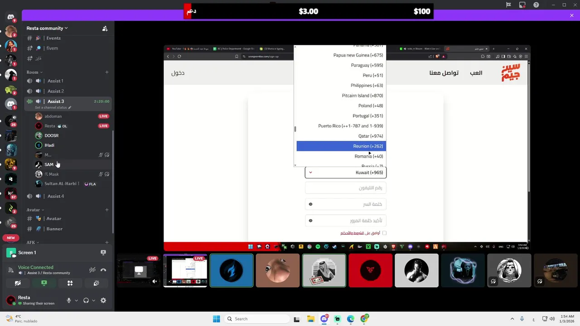Click دخول login link on streamed page
The width and height of the screenshot is (580, 326).
pyautogui.click(x=178, y=73)
